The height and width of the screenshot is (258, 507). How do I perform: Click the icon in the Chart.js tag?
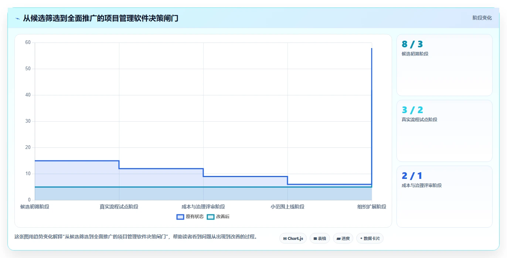pyautogui.click(x=285, y=239)
